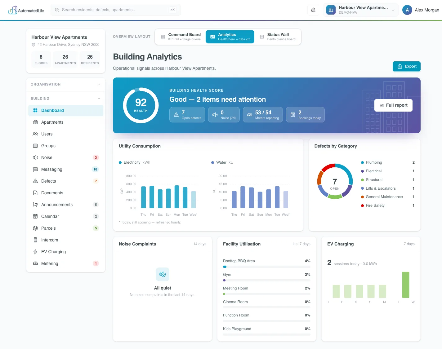The width and height of the screenshot is (442, 349).
Task: Switch to Status Wall layout
Action: 278,37
